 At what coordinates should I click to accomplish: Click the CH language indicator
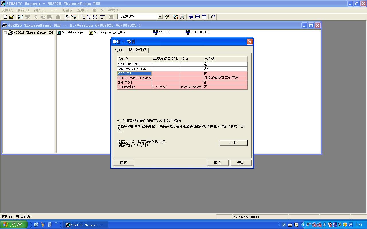[284, 225]
